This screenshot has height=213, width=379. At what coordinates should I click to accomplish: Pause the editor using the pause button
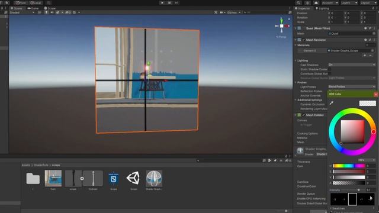click(169, 2)
